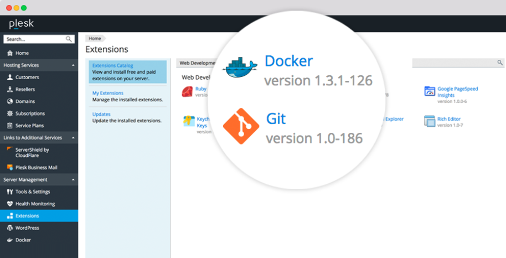Click the large Docker whale logo

coord(240,67)
